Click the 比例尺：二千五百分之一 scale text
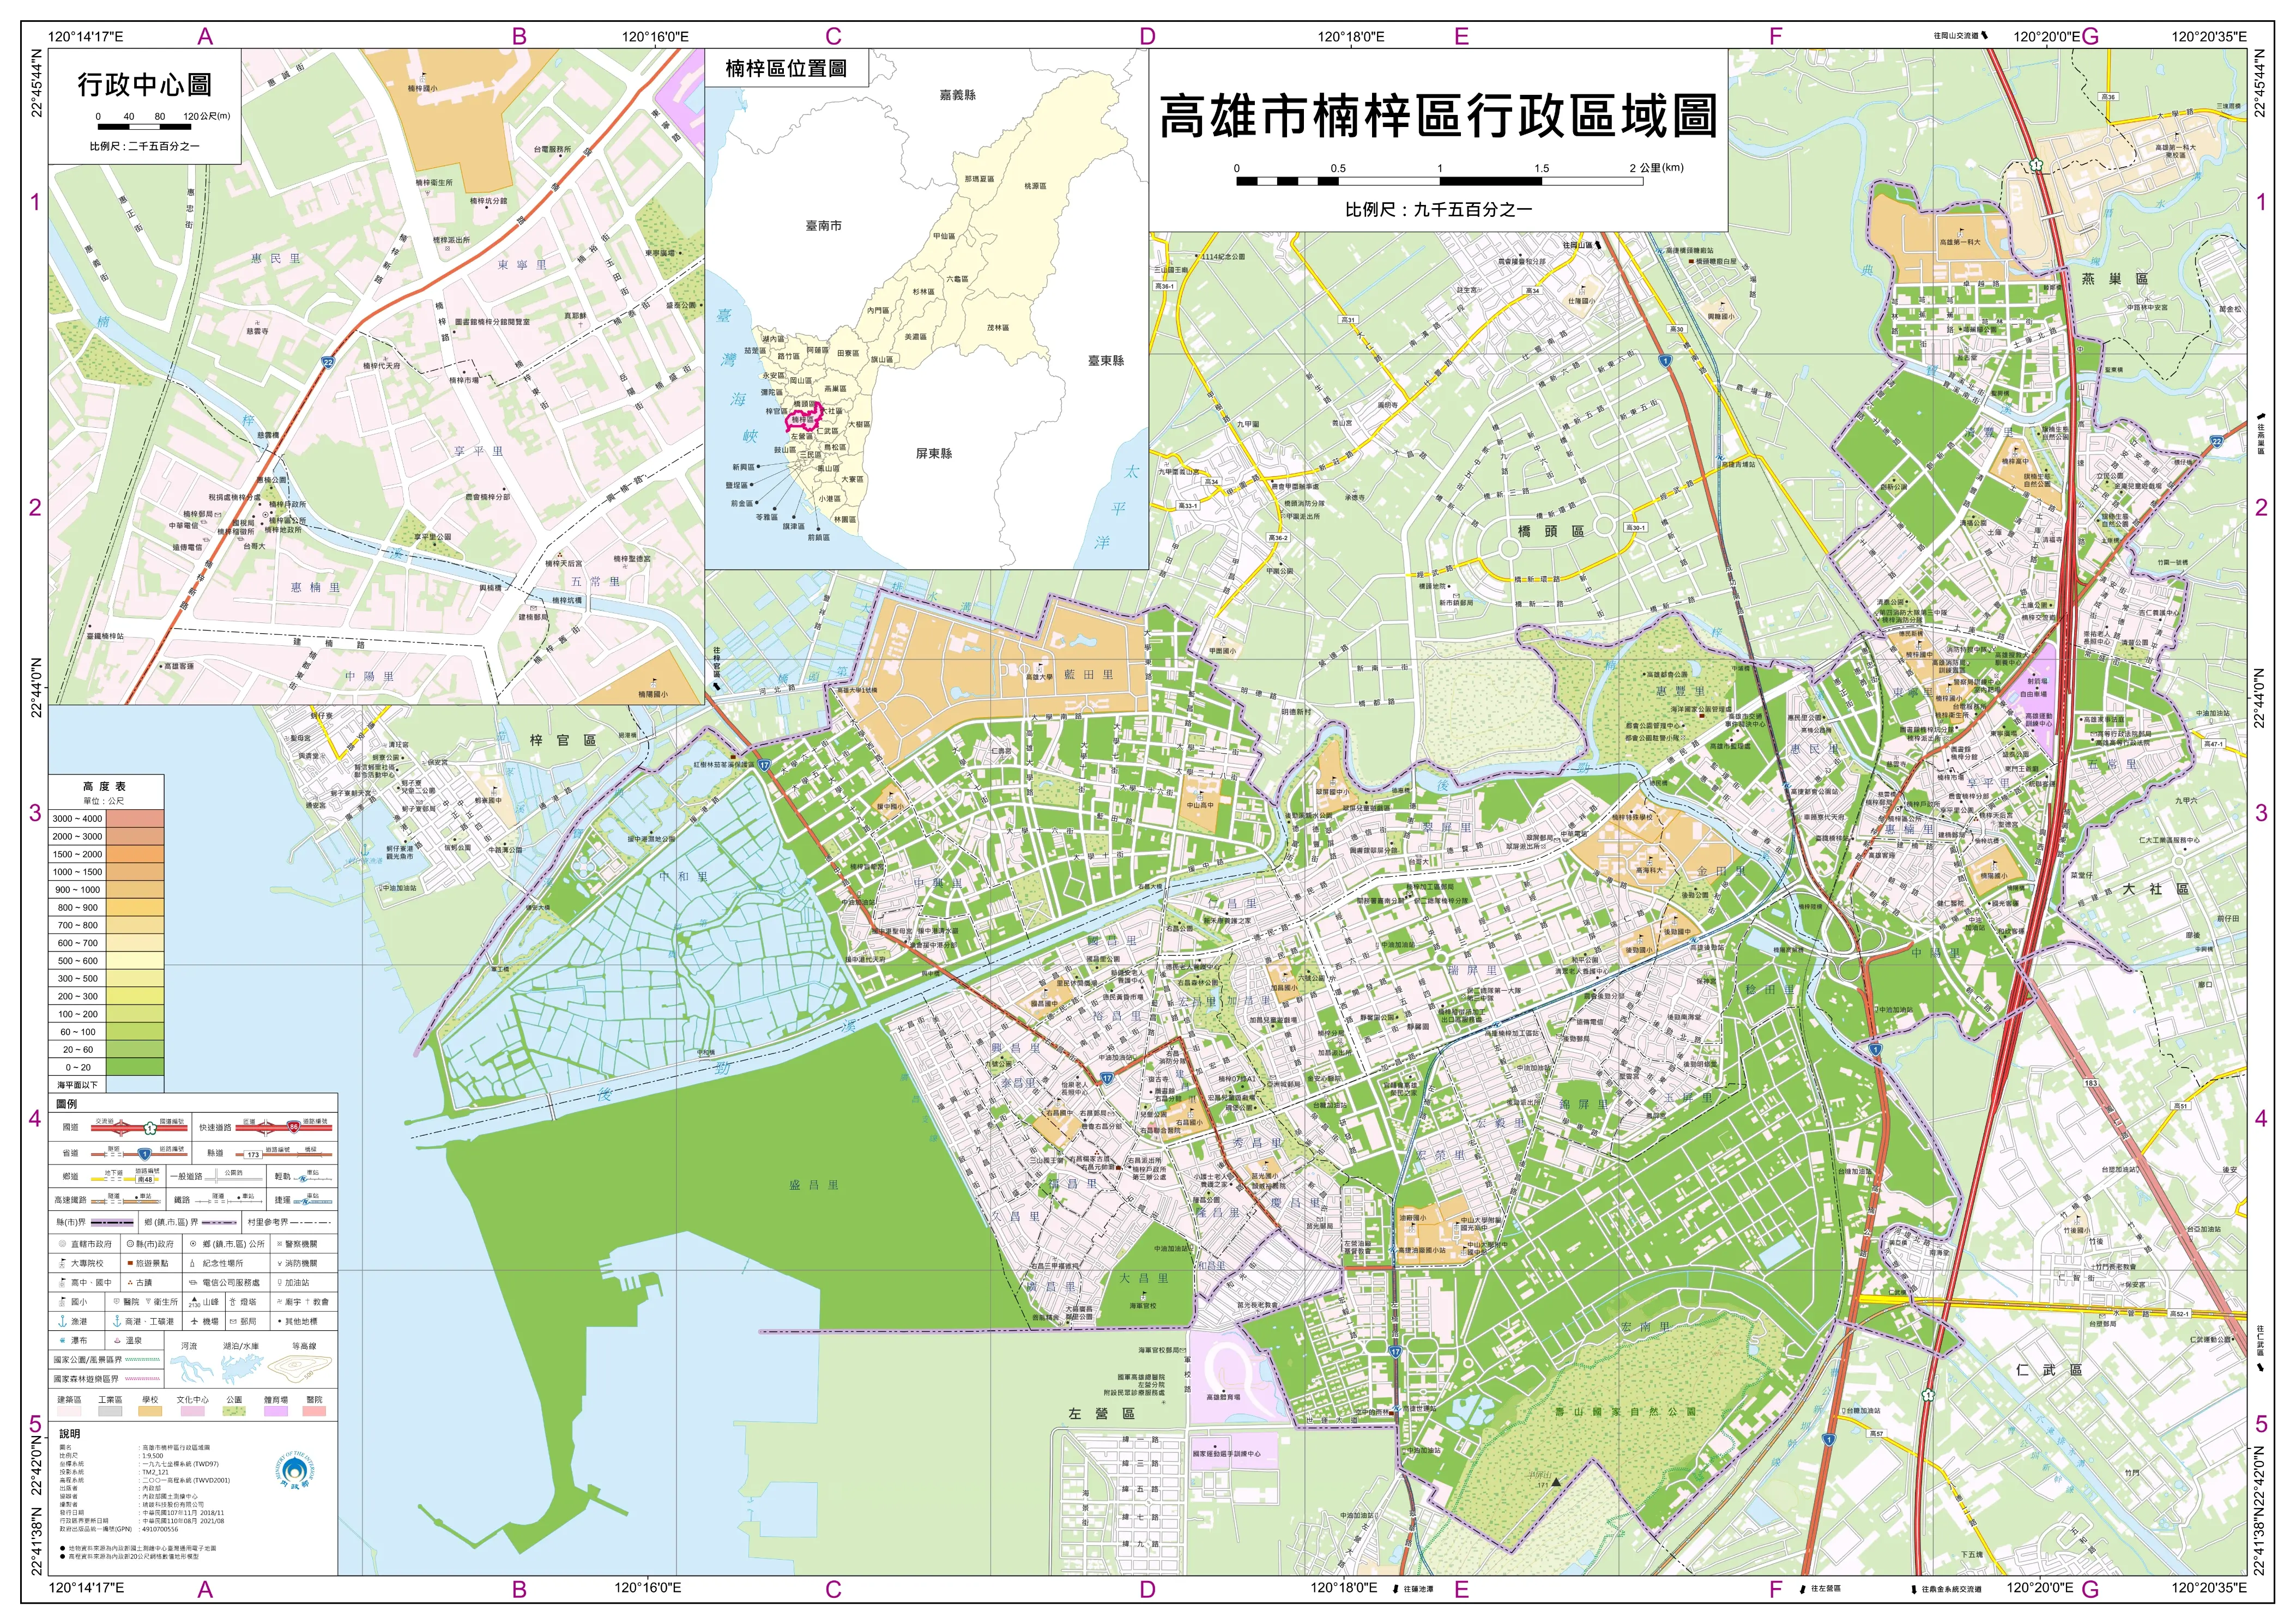2296x1624 pixels. 144,146
